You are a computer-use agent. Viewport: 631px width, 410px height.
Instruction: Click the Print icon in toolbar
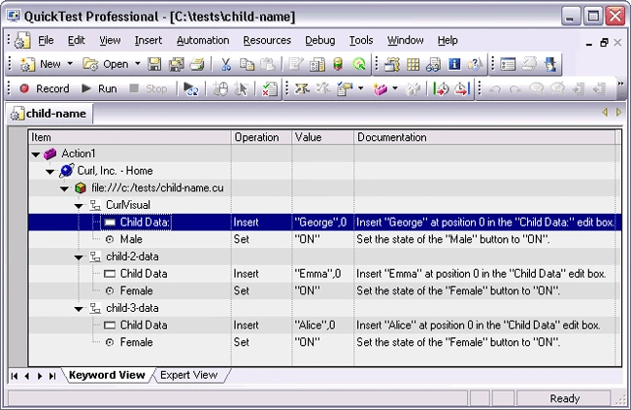point(197,64)
